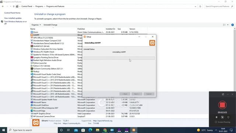The width and height of the screenshot is (236, 133).
Task: Select the Wondershare DemoCreator icon
Action: (x=32, y=43)
